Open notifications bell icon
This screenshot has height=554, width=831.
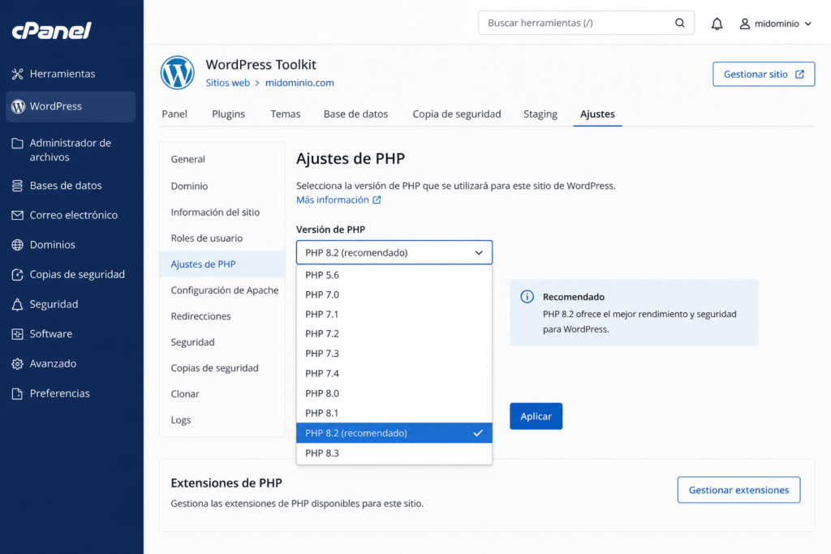pos(717,24)
